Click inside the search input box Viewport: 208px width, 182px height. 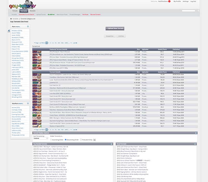pyautogui.click(x=189, y=10)
